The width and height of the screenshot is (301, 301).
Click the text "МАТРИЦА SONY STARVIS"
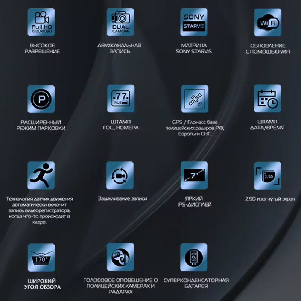[194, 49]
